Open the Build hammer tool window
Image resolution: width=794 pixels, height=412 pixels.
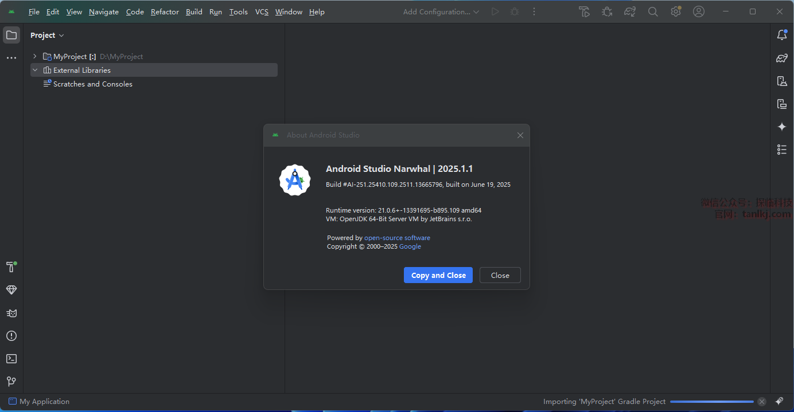(x=11, y=267)
